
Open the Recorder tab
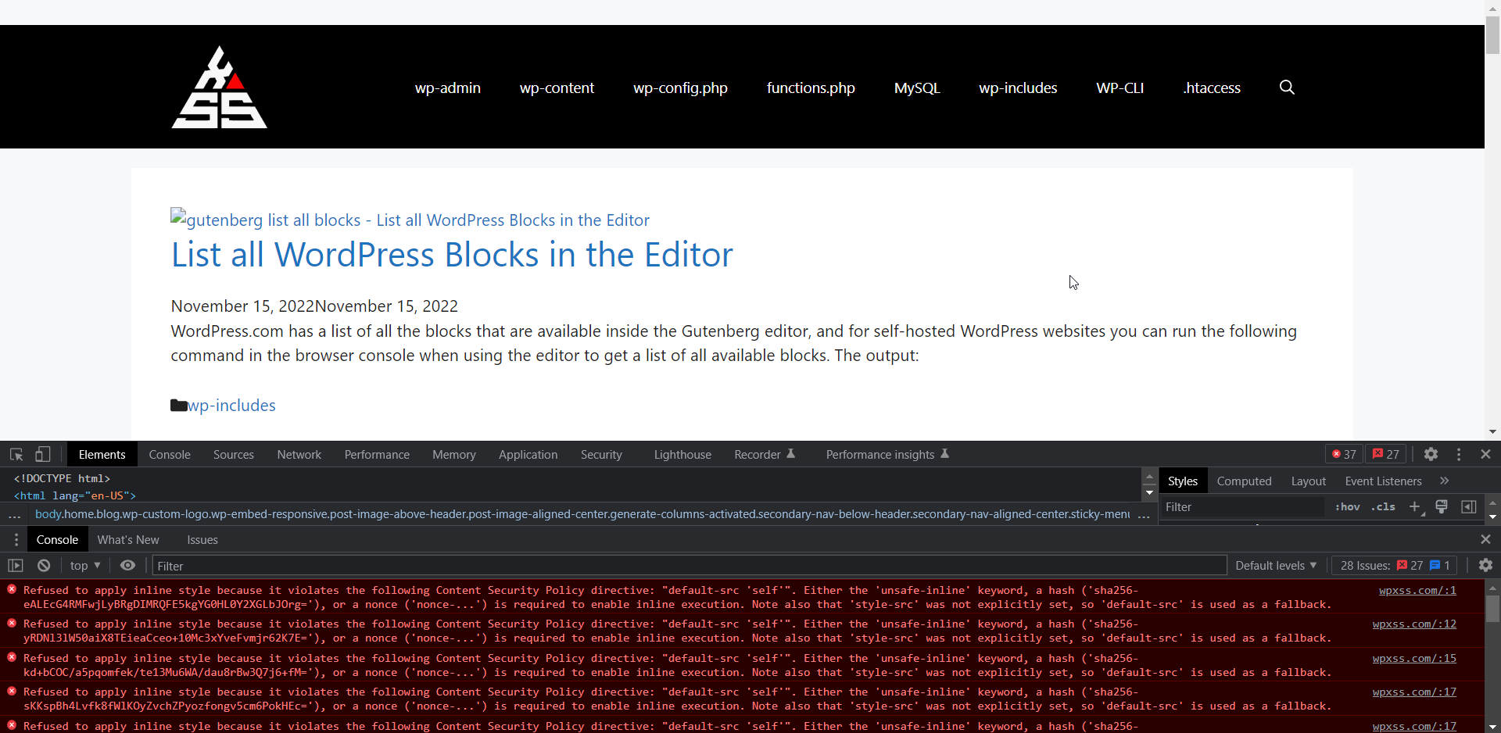coord(765,454)
